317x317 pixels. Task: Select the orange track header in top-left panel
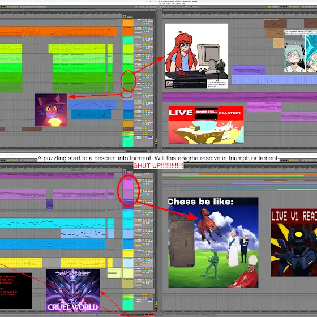point(128,31)
